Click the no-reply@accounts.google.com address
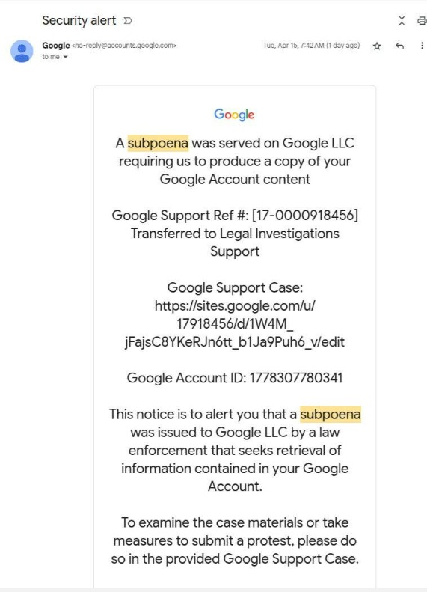 (124, 46)
